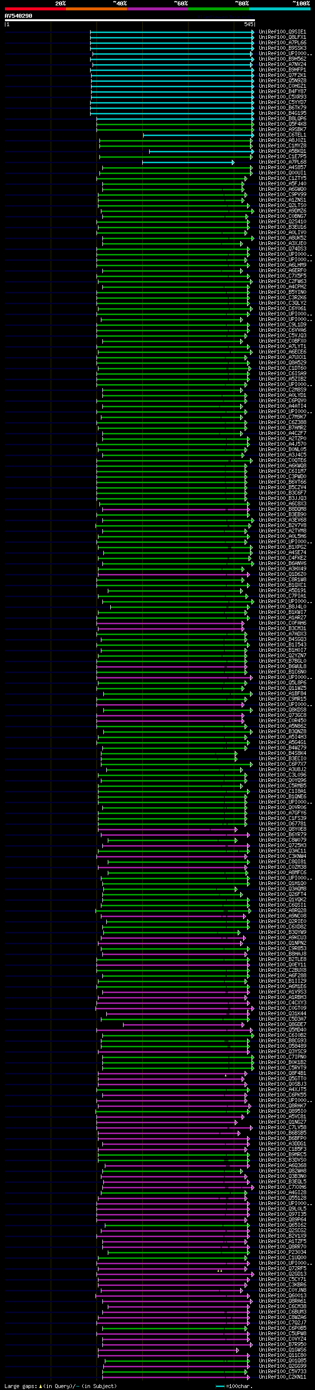The image size is (315, 1390).
Task: Open the UniRef100_A7PL66 hit label
Action: point(282,42)
